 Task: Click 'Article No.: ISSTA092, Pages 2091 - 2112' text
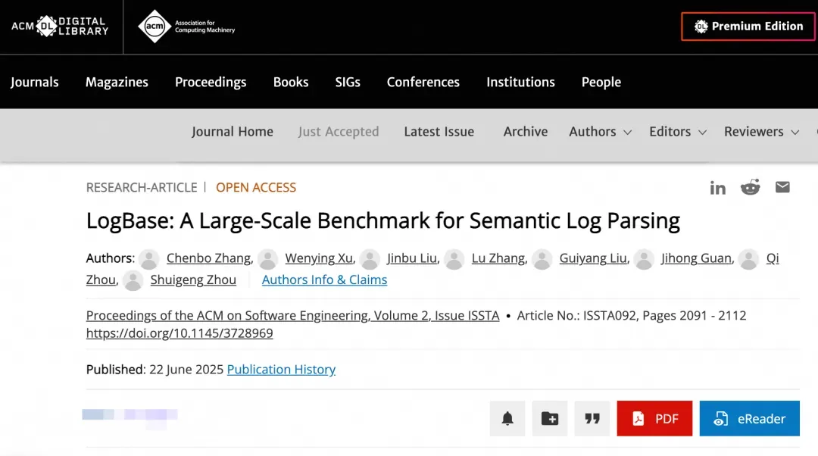coord(632,316)
